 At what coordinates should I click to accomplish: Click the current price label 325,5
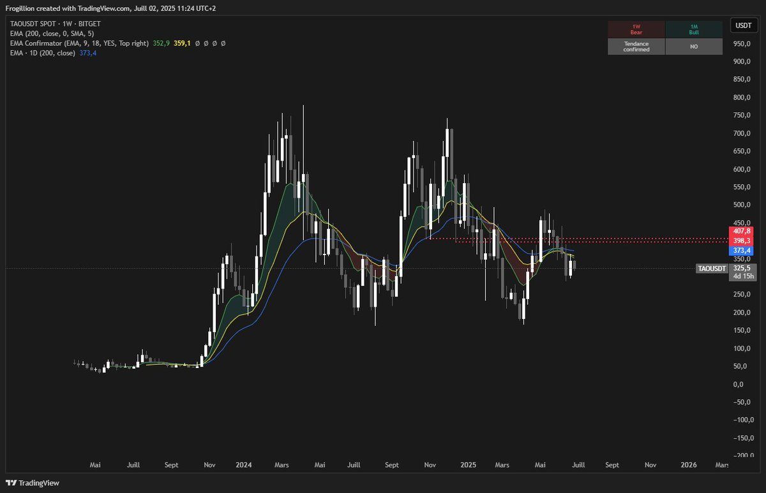pyautogui.click(x=742, y=269)
